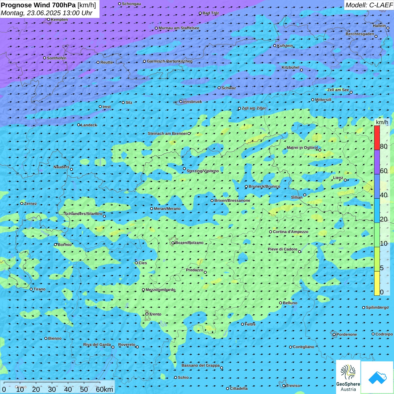Click the Meran/Merano label
The height and width of the screenshot is (394, 394).
click(x=167, y=209)
